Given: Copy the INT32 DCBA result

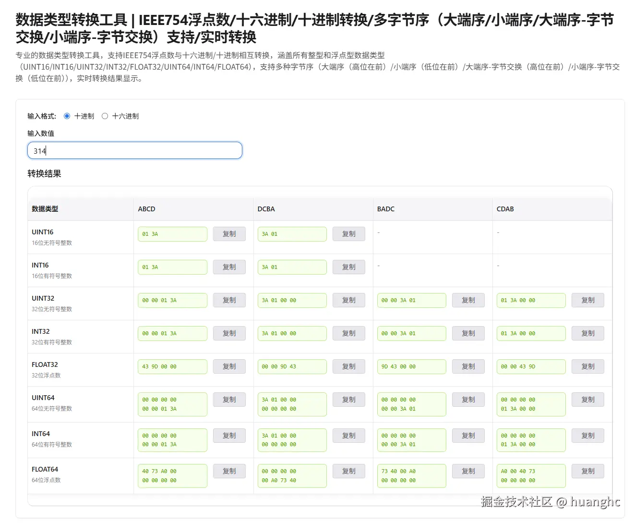Looking at the screenshot, I should [x=348, y=333].
